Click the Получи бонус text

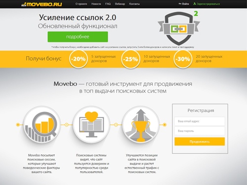click(x=43, y=59)
